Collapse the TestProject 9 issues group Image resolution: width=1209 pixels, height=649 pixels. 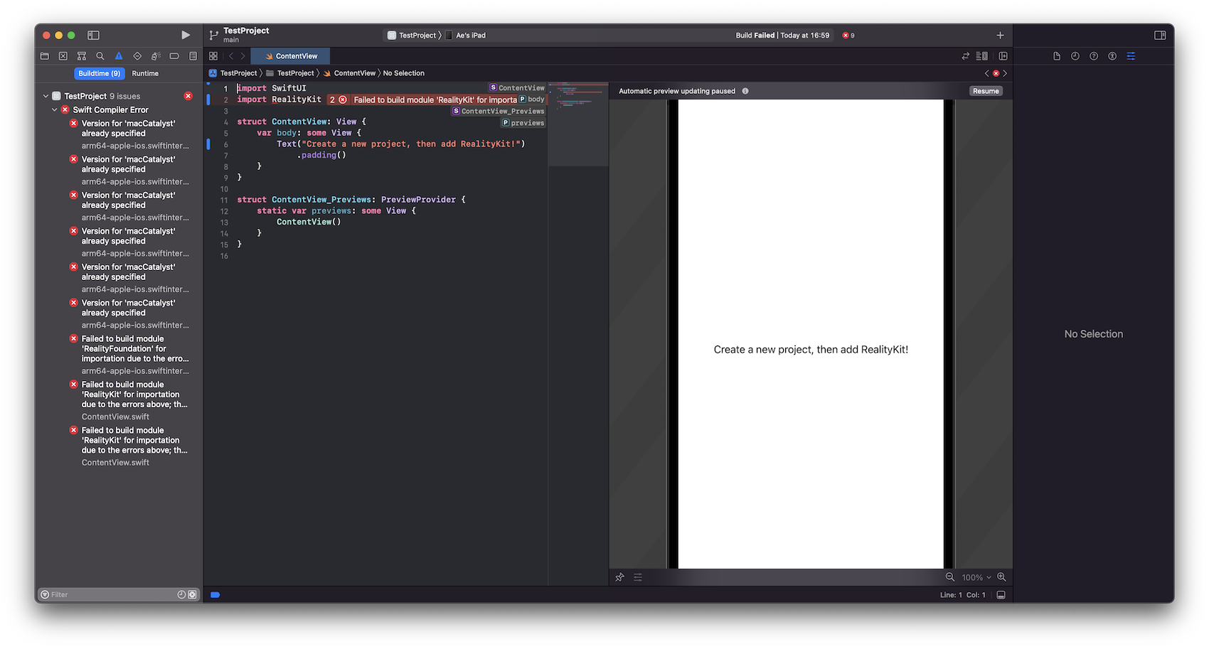pyautogui.click(x=46, y=96)
